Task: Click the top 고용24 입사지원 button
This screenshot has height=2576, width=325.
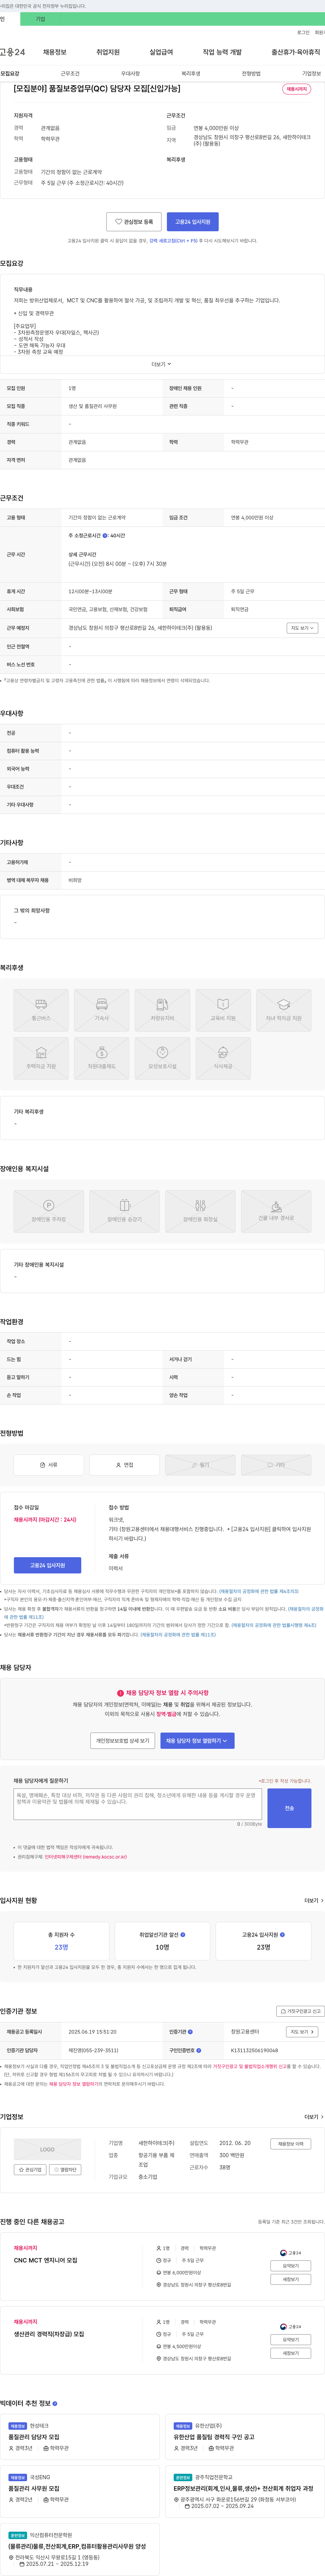Action: pos(193,222)
